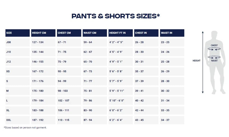This screenshot has height=137, width=229.
Task: Click the vertical height arrow
Action: point(203,62)
